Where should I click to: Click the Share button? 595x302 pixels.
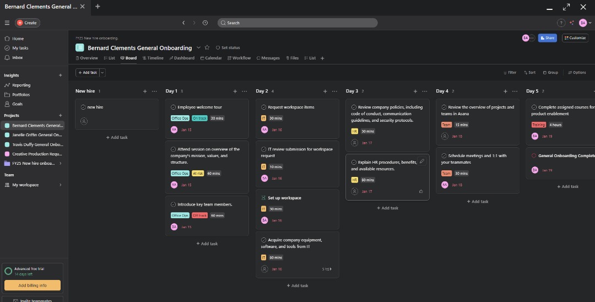[547, 38]
